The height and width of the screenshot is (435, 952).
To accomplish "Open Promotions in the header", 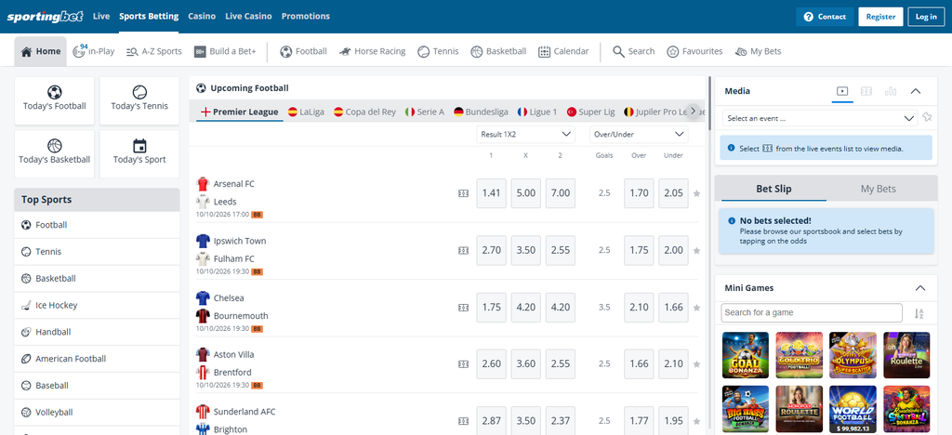I will pos(306,17).
